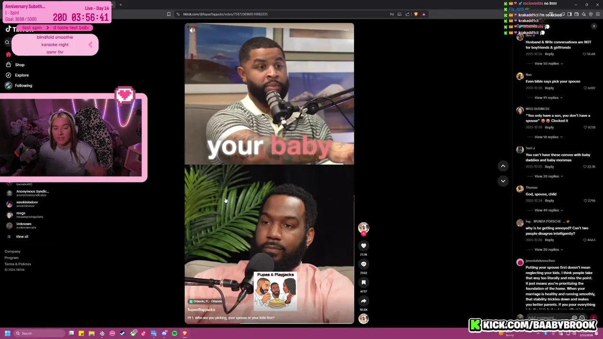
Task: Open the Terms & Policies footer link
Action: coord(18,264)
